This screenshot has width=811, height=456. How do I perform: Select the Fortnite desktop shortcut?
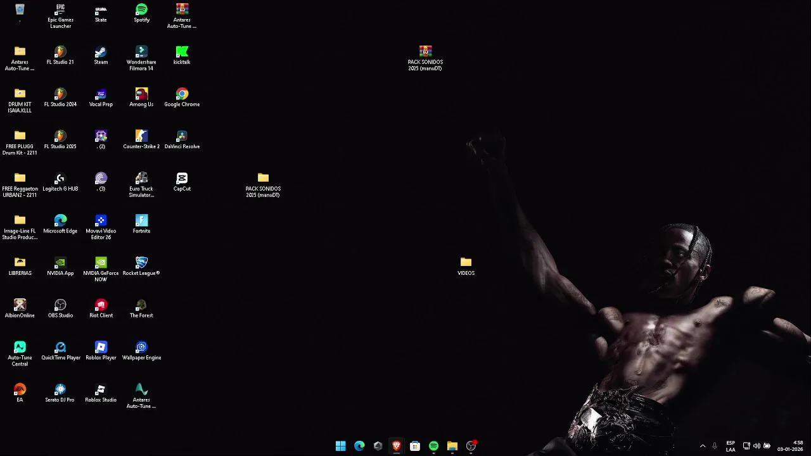141,225
